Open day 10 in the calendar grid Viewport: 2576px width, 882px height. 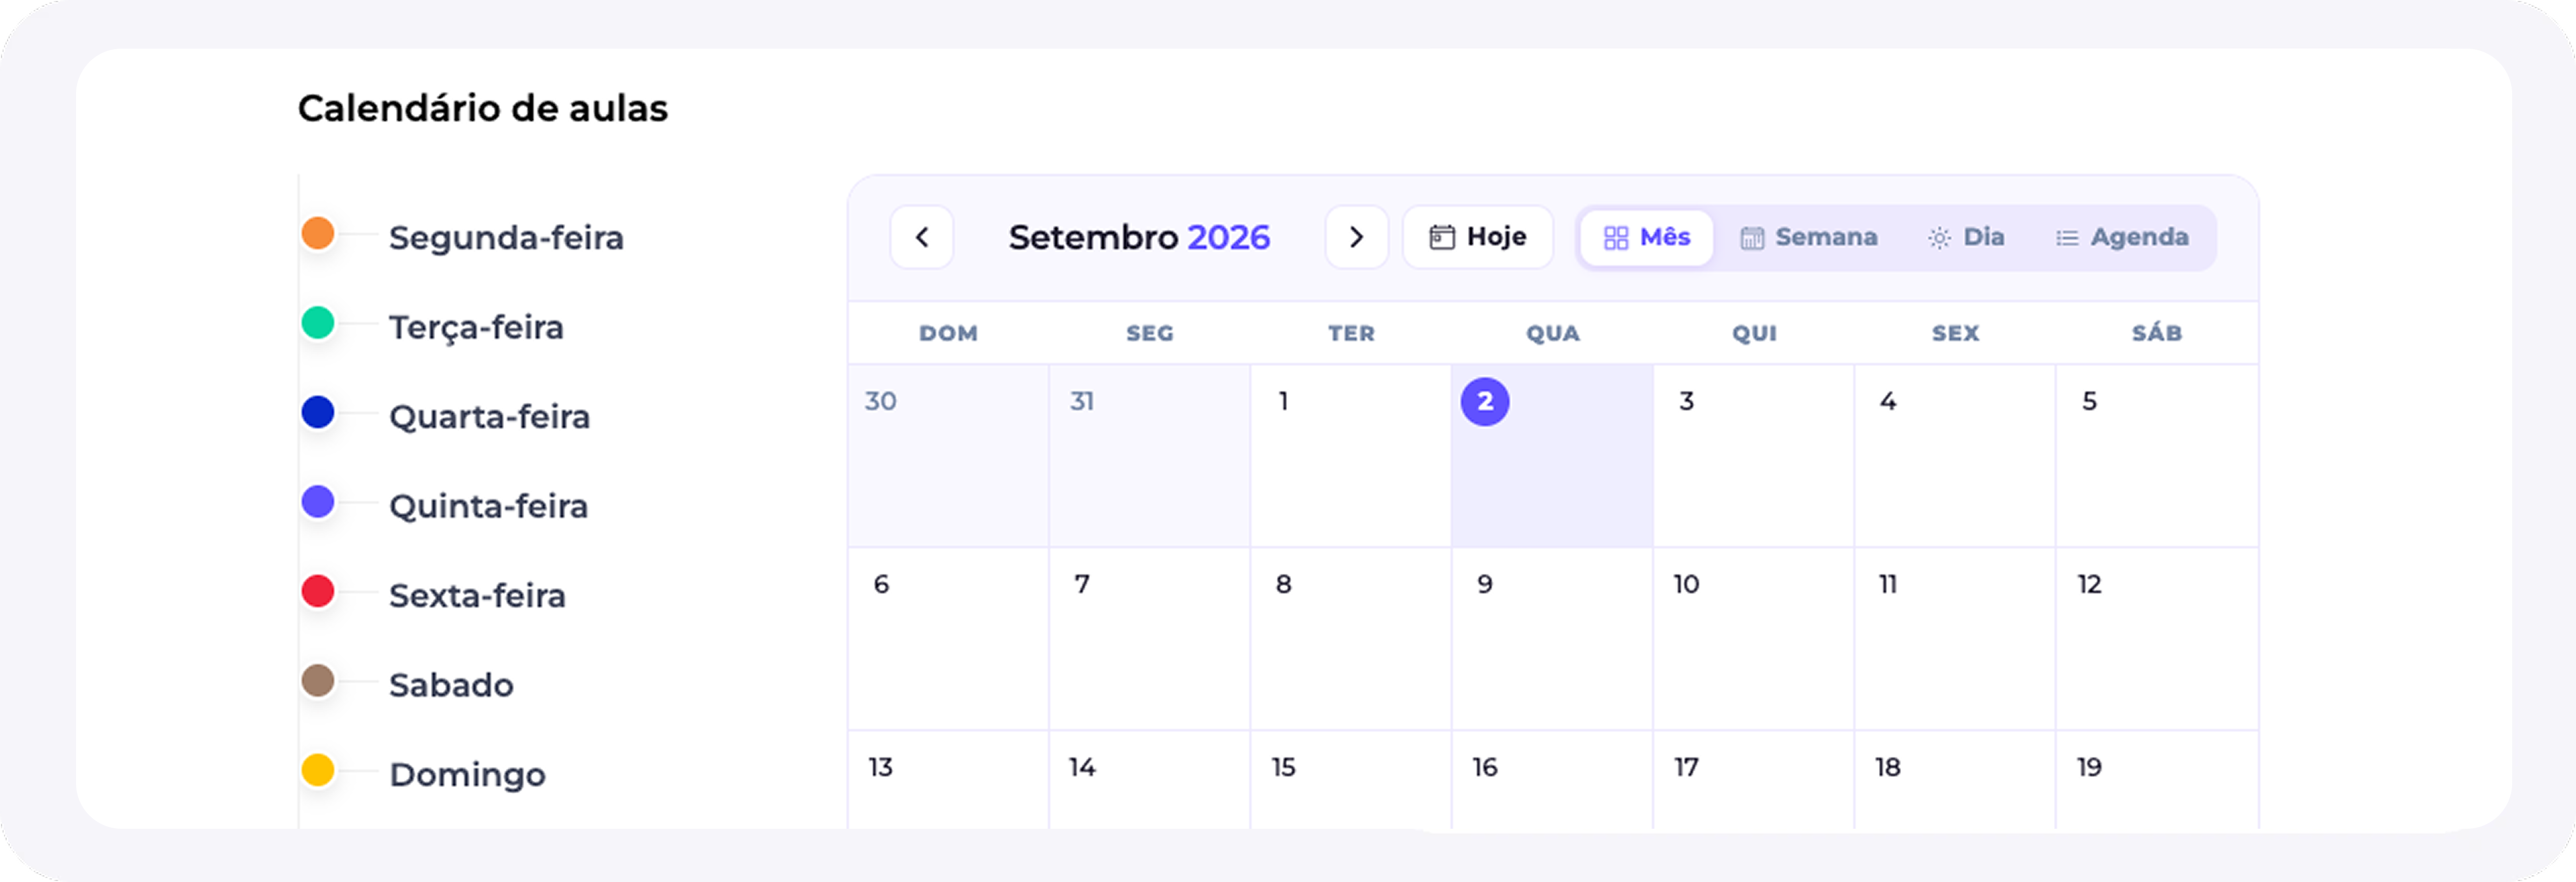coord(1753,639)
